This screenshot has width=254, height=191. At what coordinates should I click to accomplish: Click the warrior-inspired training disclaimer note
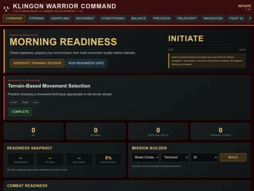coord(207,61)
